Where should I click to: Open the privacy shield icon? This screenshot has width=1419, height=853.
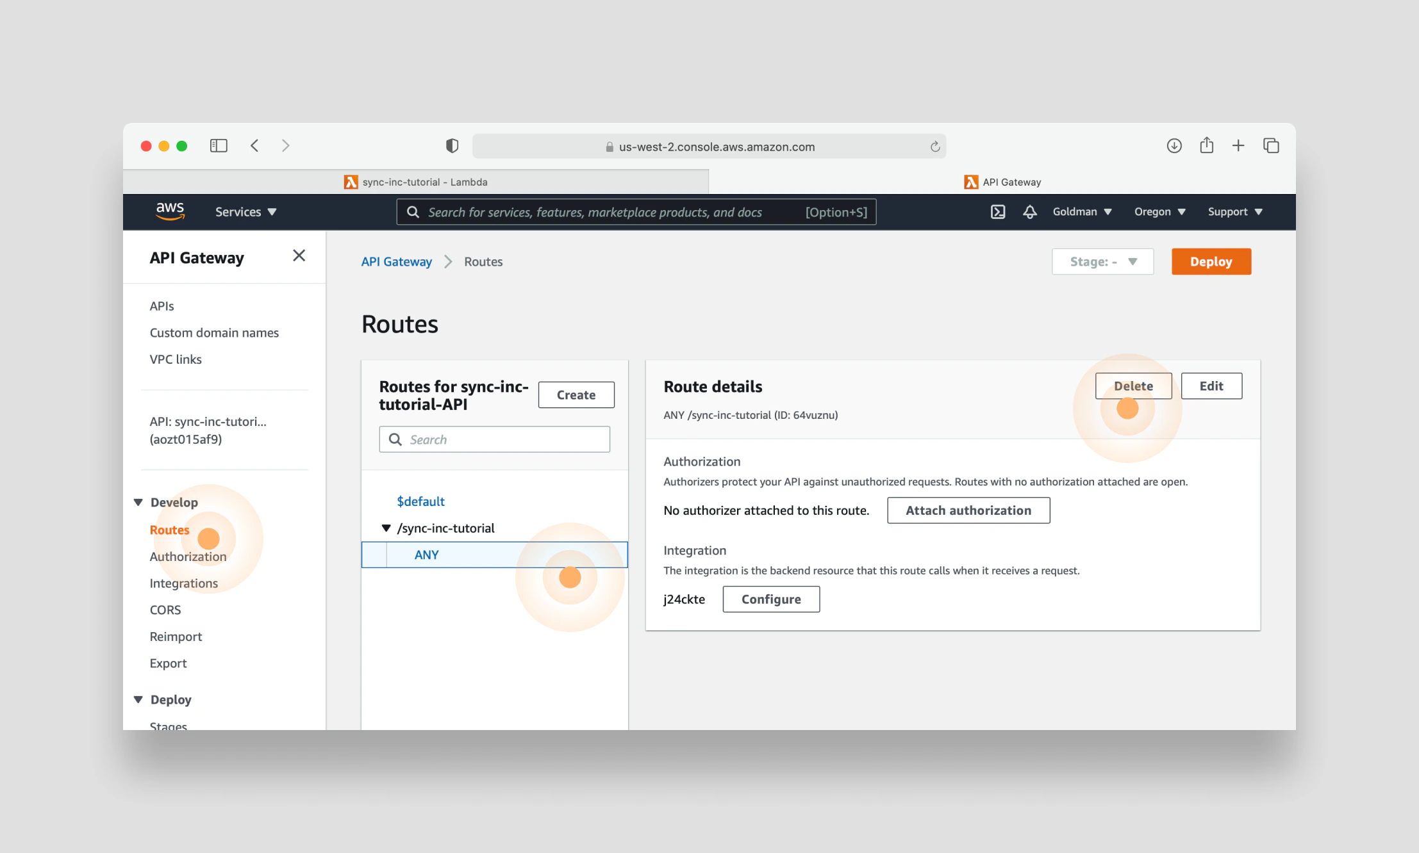pos(452,146)
